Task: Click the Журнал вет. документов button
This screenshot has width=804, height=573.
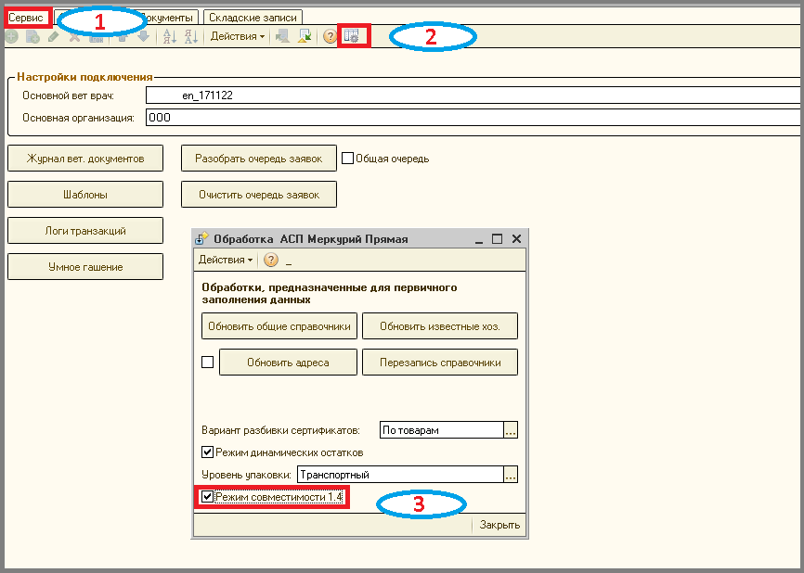Action: coord(85,159)
